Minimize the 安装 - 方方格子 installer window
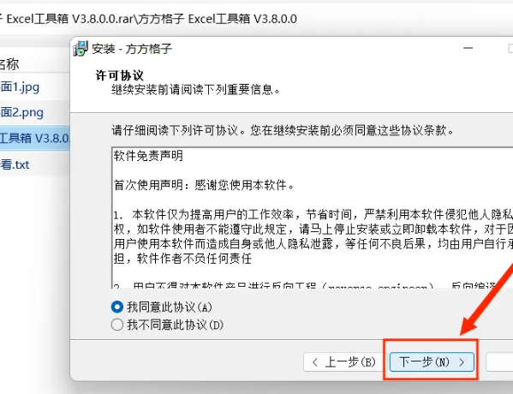Screen dimensions: 513x394 click(468, 48)
